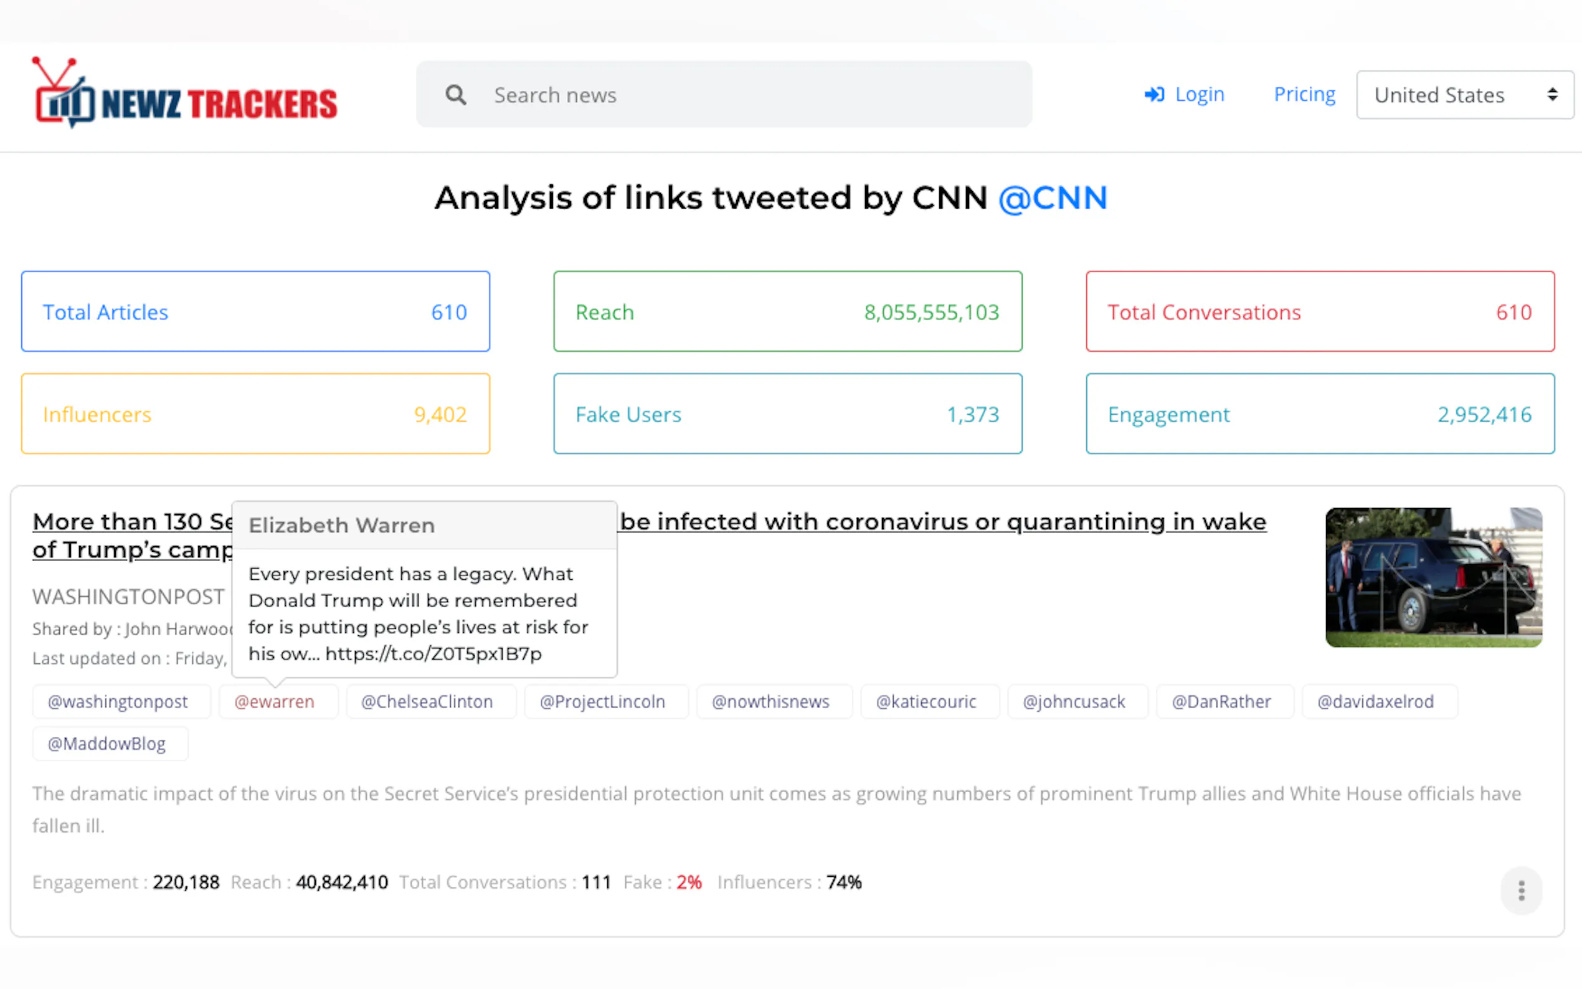Open the presidential limousine article thumbnail

[1433, 577]
